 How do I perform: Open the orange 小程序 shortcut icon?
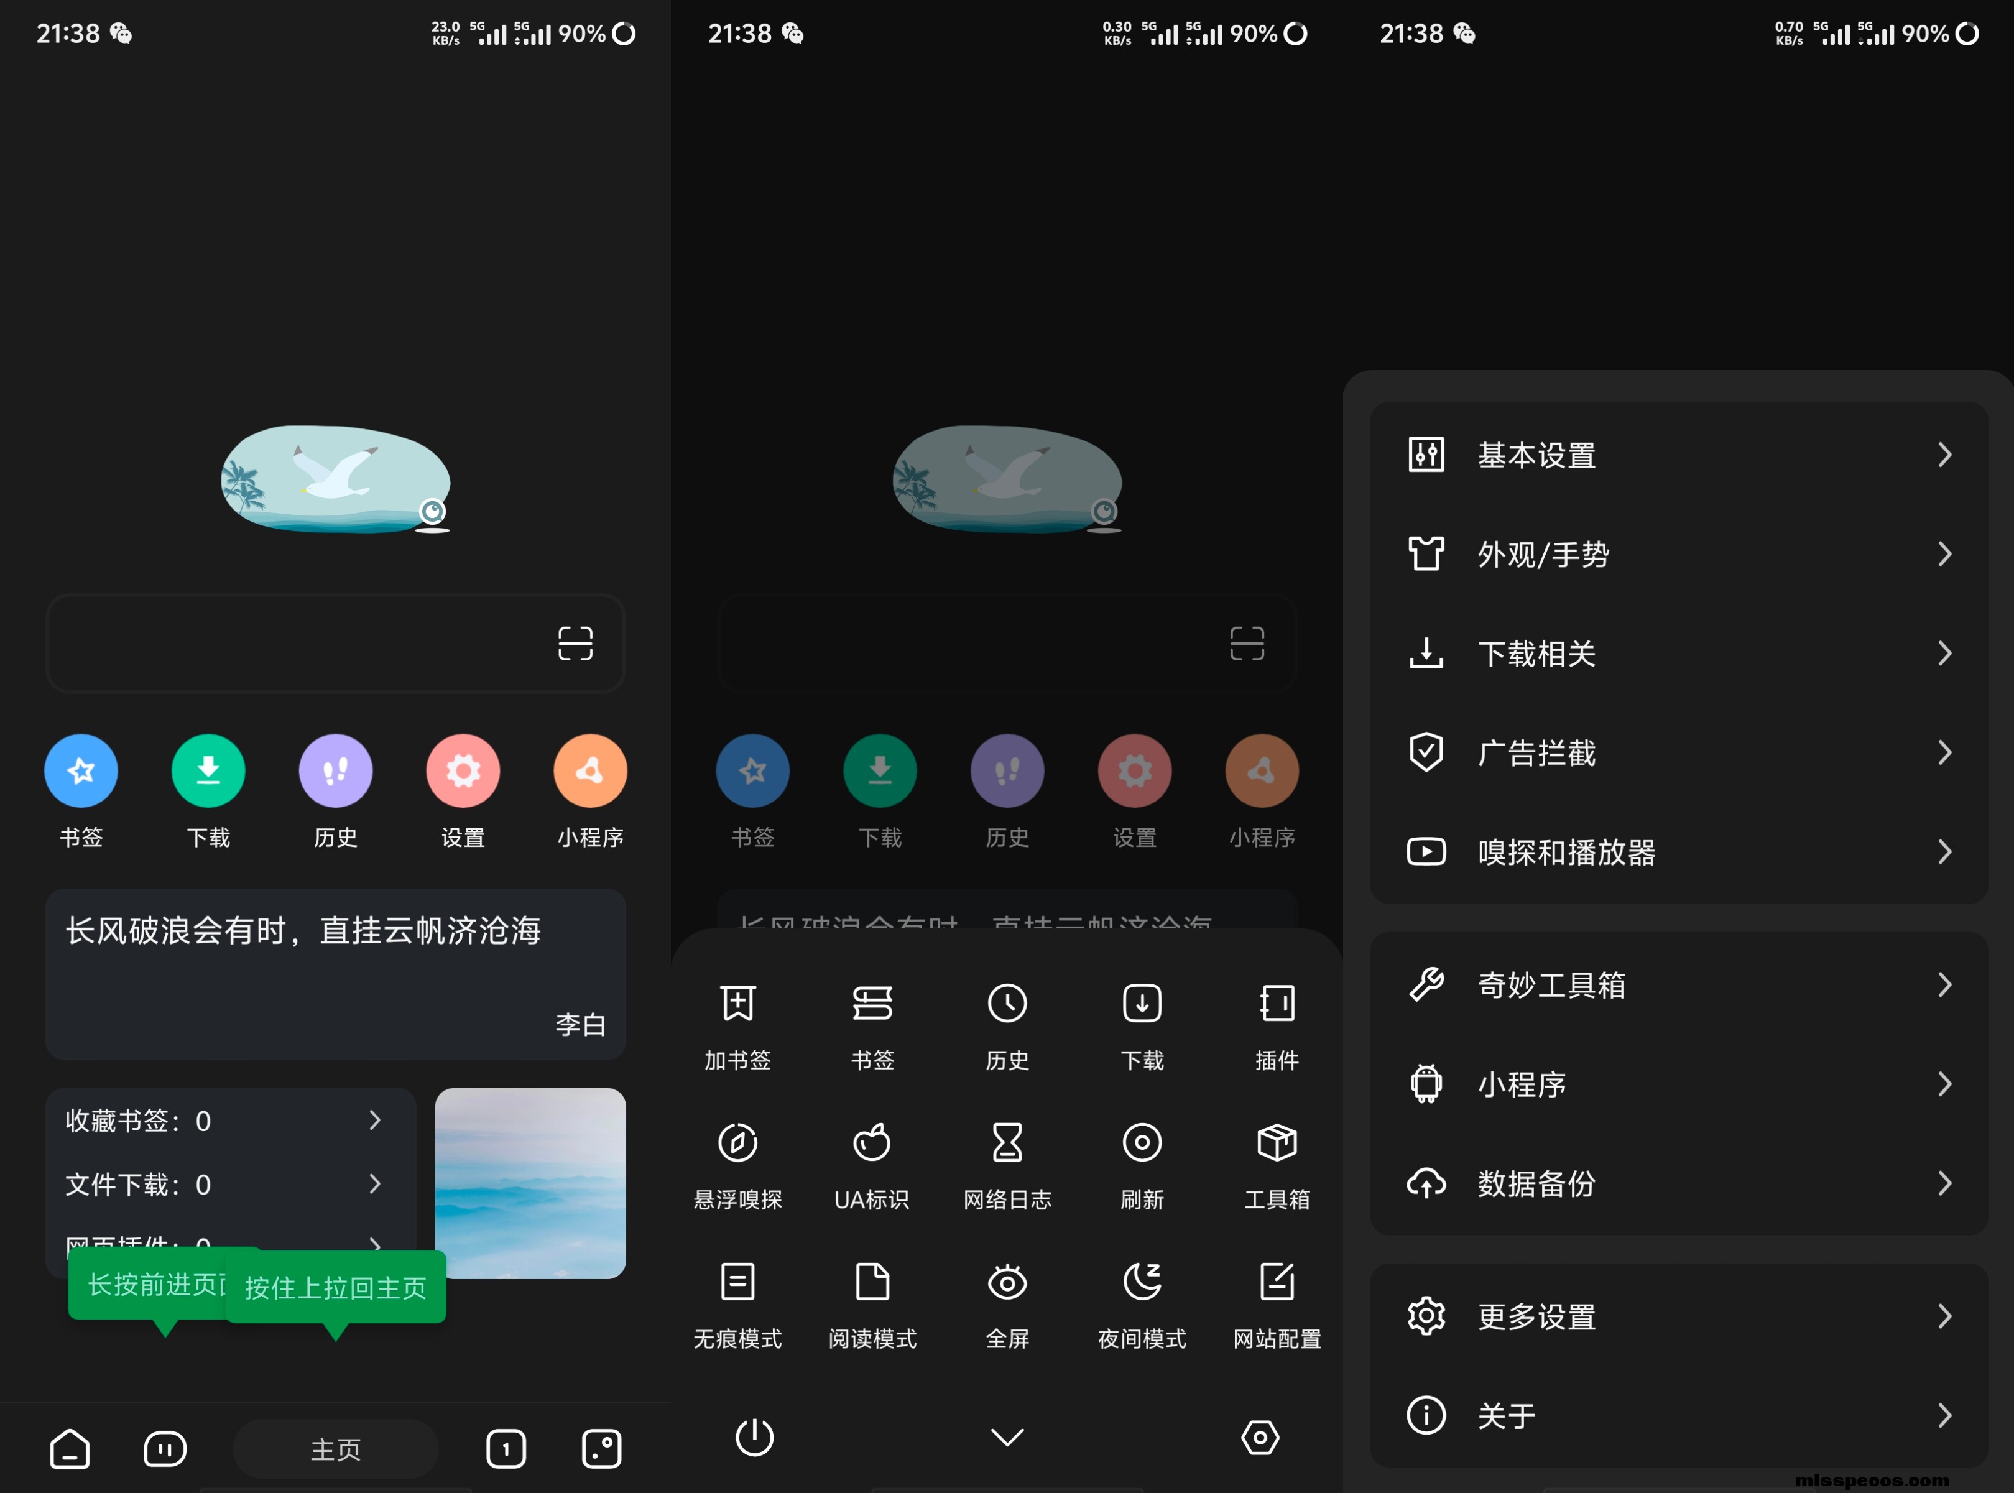(x=590, y=771)
